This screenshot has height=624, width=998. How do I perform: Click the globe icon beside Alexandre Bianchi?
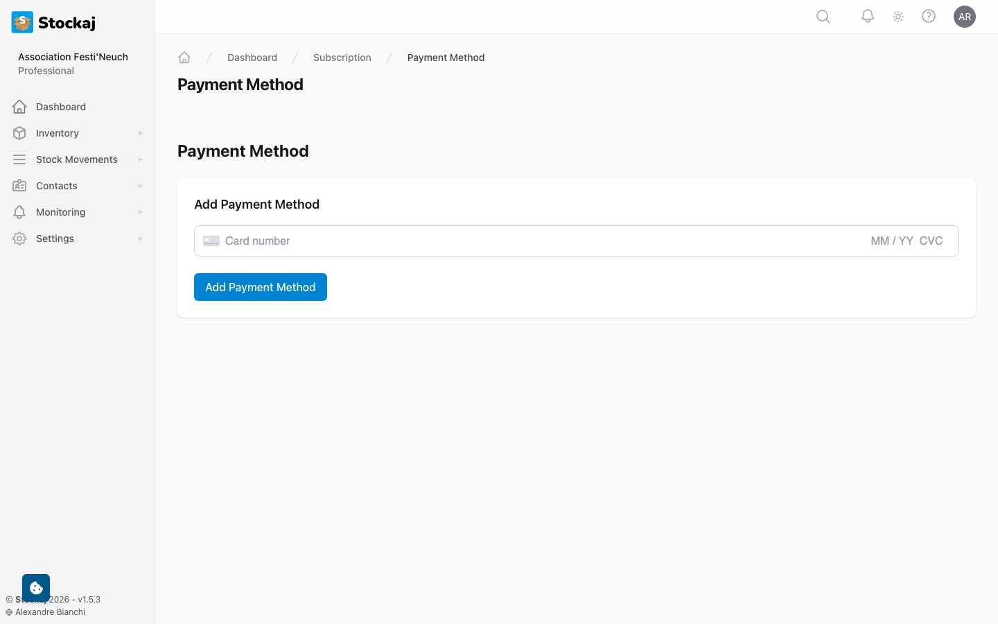(9, 612)
